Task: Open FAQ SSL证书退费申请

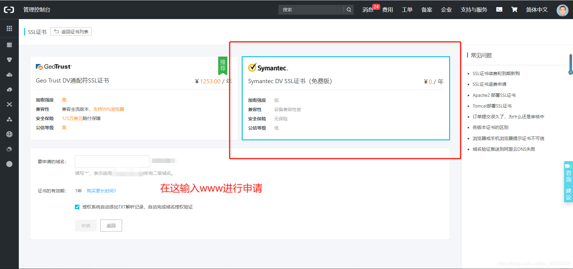Action: point(489,84)
